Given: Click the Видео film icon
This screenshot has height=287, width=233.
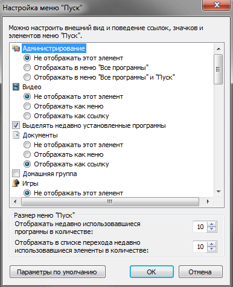Looking at the screenshot, I should (x=16, y=87).
